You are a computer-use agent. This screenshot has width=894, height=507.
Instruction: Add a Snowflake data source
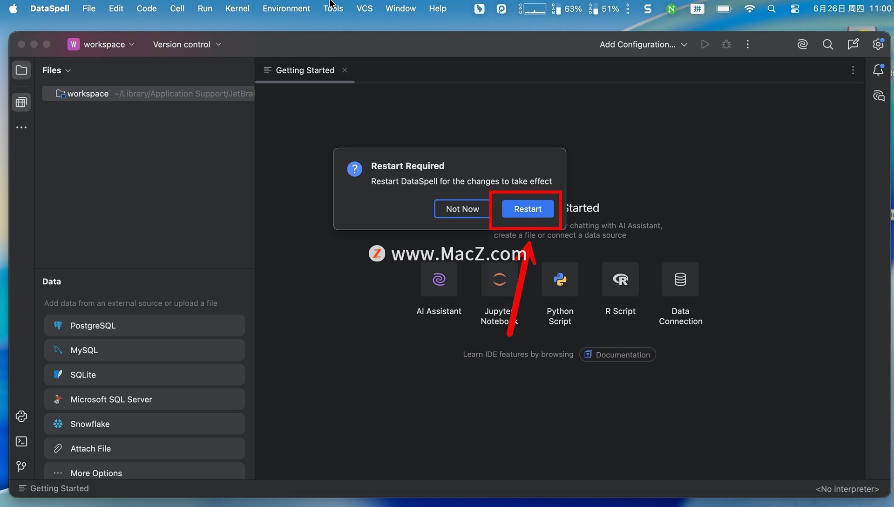point(144,425)
